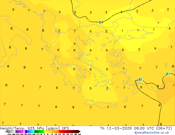
Task: Click the cyan swatch in the color scale
Action: [33, 131]
